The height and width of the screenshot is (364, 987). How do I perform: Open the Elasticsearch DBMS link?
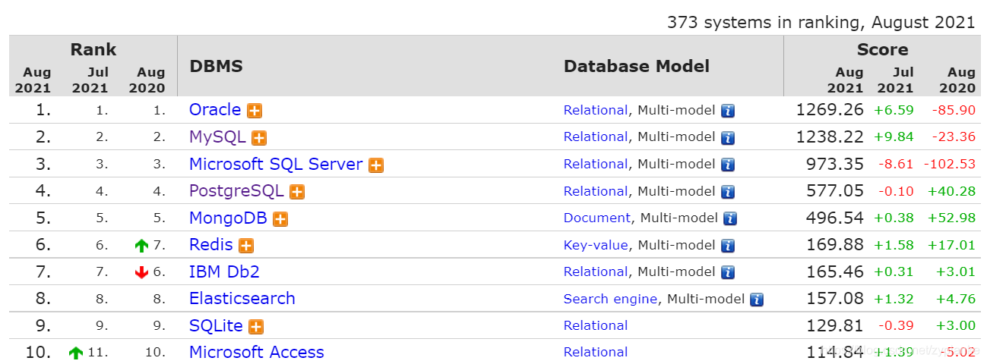click(x=242, y=298)
